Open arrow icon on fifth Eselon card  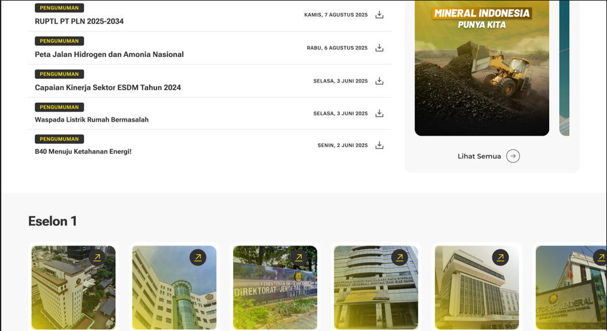pyautogui.click(x=500, y=257)
